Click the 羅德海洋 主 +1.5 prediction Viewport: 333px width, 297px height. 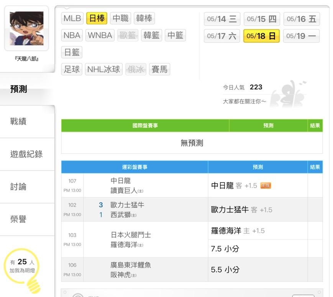click(238, 231)
